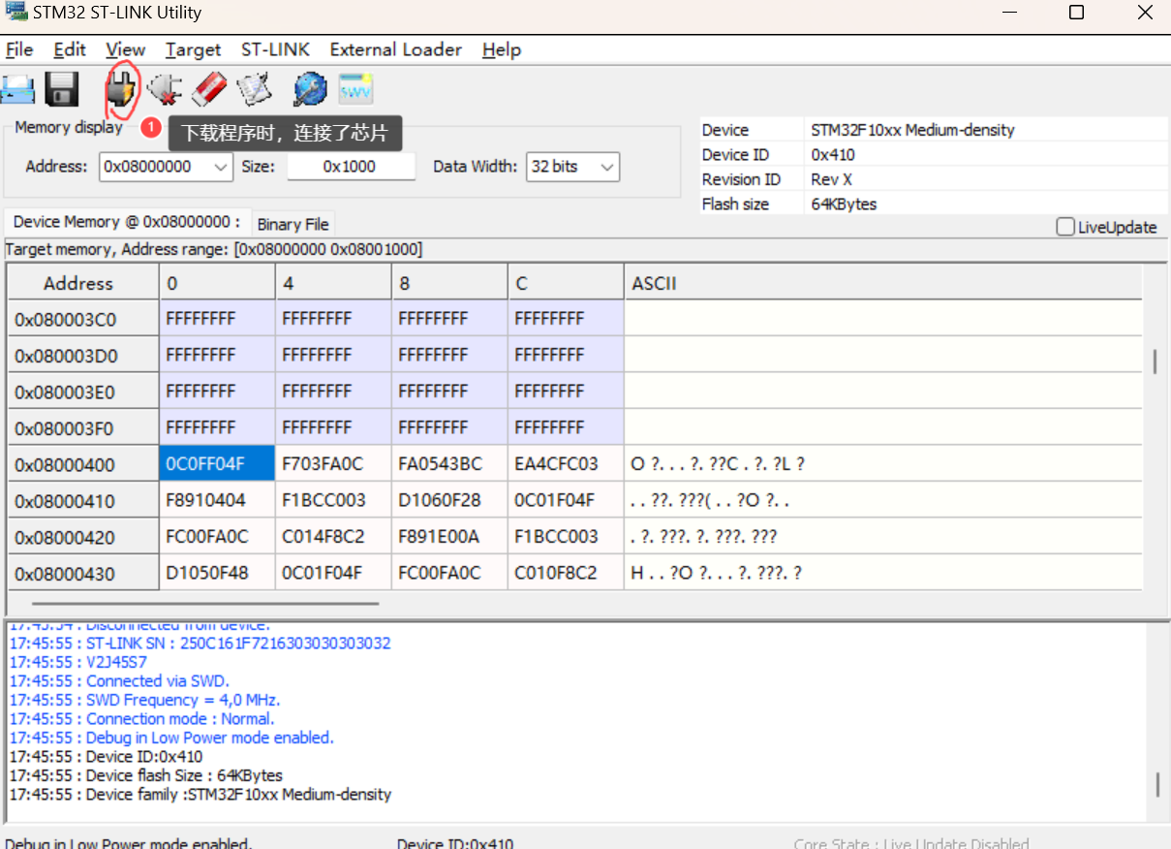Screen dimensions: 1171x849
Task: Open the SWV viewer toolbar icon
Action: [355, 89]
